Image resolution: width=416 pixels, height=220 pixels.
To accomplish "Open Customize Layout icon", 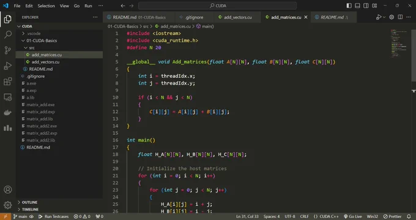I will 374,5.
